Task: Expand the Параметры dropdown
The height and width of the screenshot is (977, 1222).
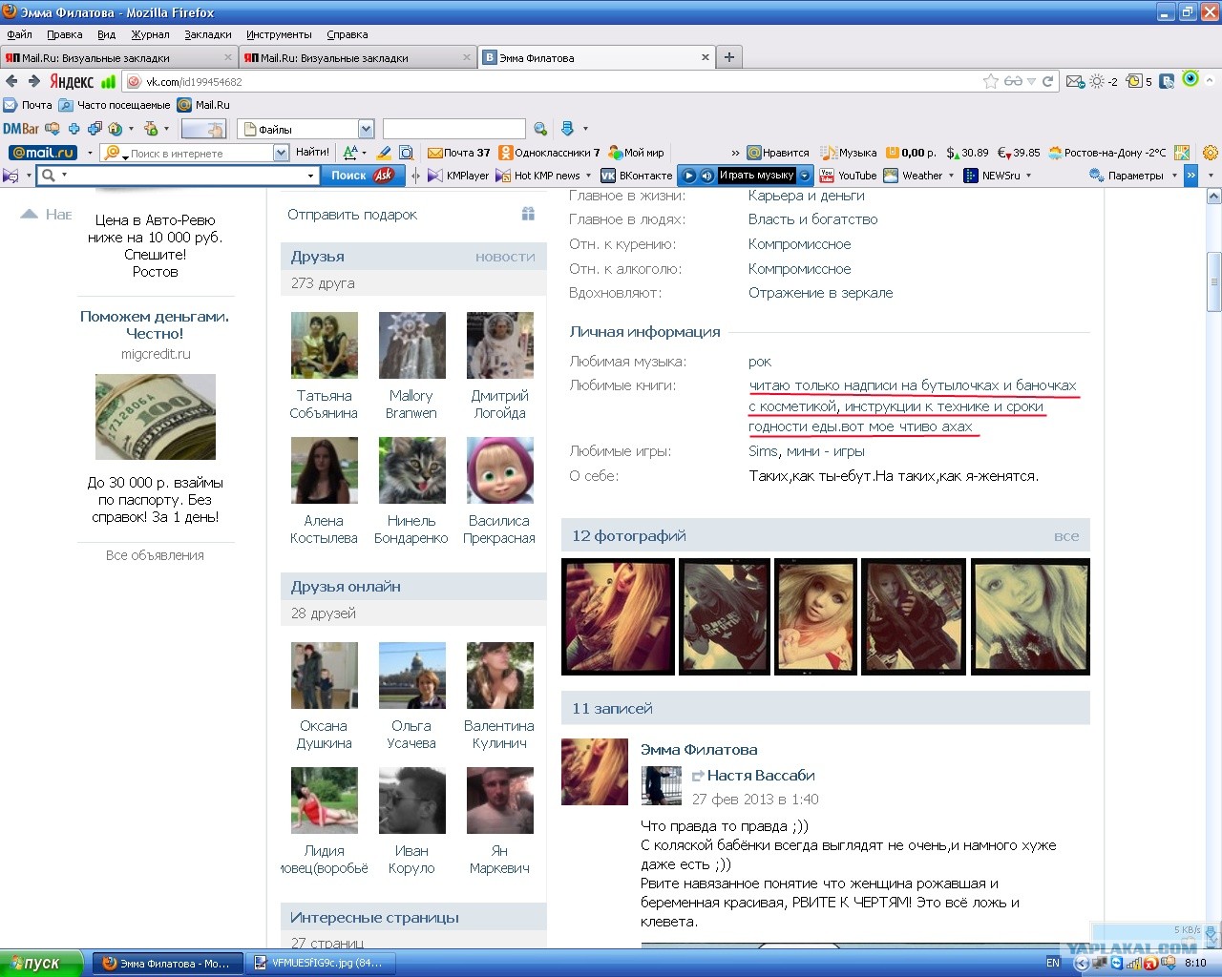Action: tap(1175, 176)
